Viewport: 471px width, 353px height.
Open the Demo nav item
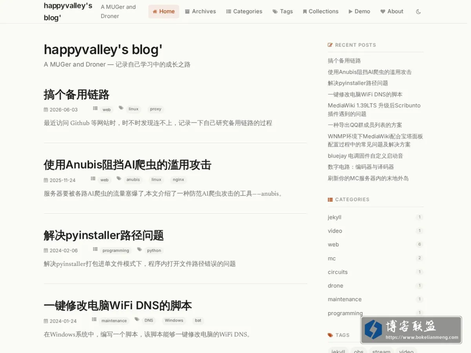(x=359, y=11)
